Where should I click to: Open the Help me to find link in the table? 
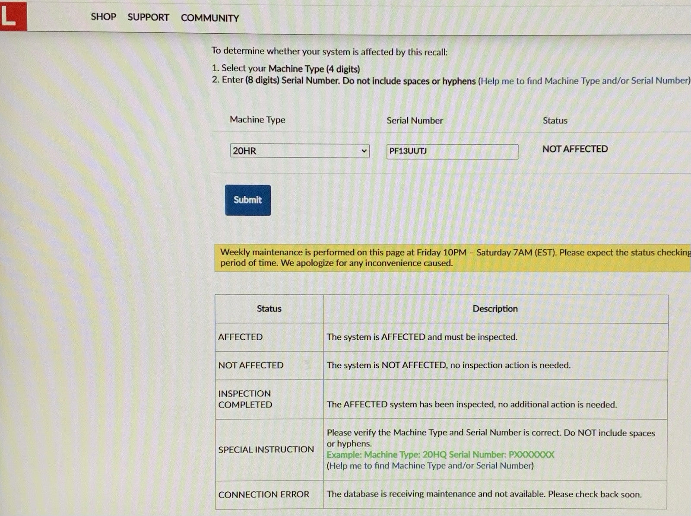coord(430,465)
